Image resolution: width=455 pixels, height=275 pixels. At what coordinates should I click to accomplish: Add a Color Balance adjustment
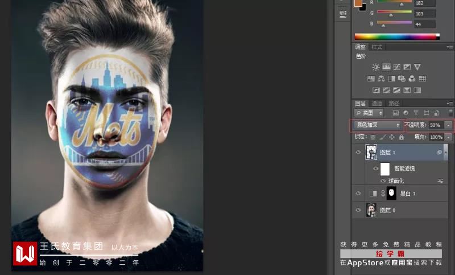(381, 79)
